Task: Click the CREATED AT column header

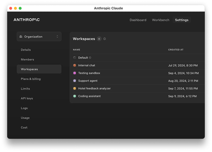Action: [x=176, y=50]
